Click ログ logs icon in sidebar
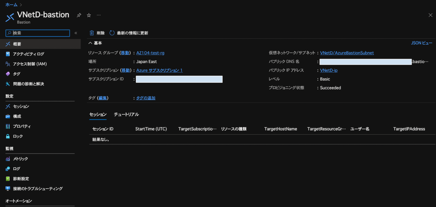 click(x=8, y=169)
